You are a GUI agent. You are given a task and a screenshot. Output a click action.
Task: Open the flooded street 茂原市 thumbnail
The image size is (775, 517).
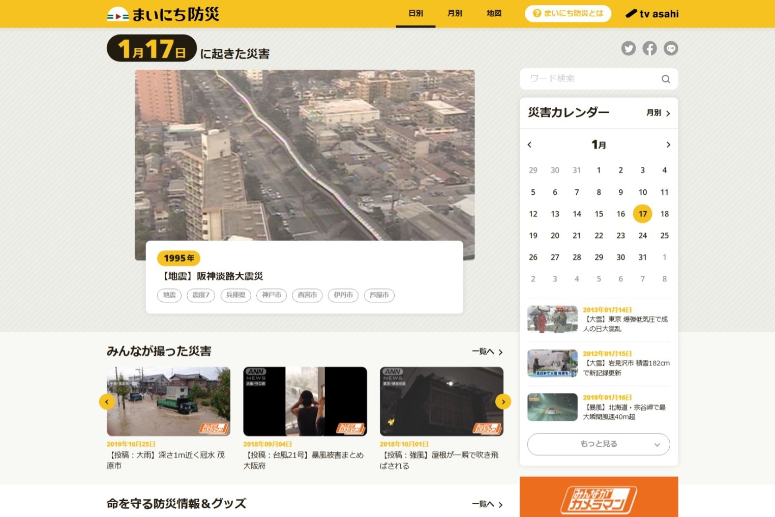pos(168,401)
